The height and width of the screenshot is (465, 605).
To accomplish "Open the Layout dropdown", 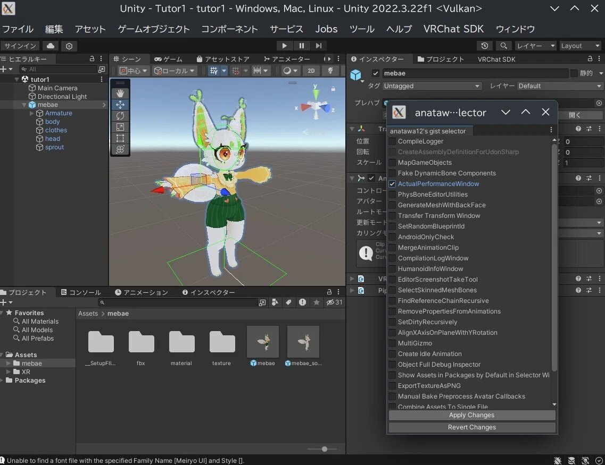I will click(580, 46).
